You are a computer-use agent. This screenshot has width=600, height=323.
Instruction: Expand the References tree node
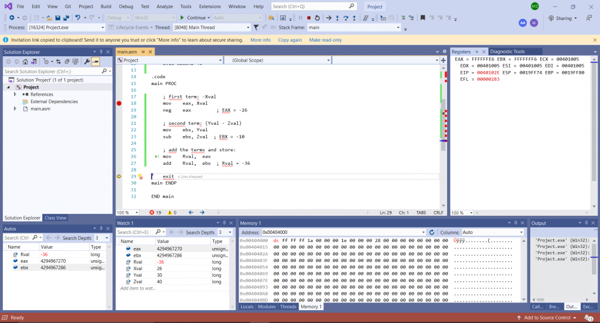pyautogui.click(x=16, y=94)
